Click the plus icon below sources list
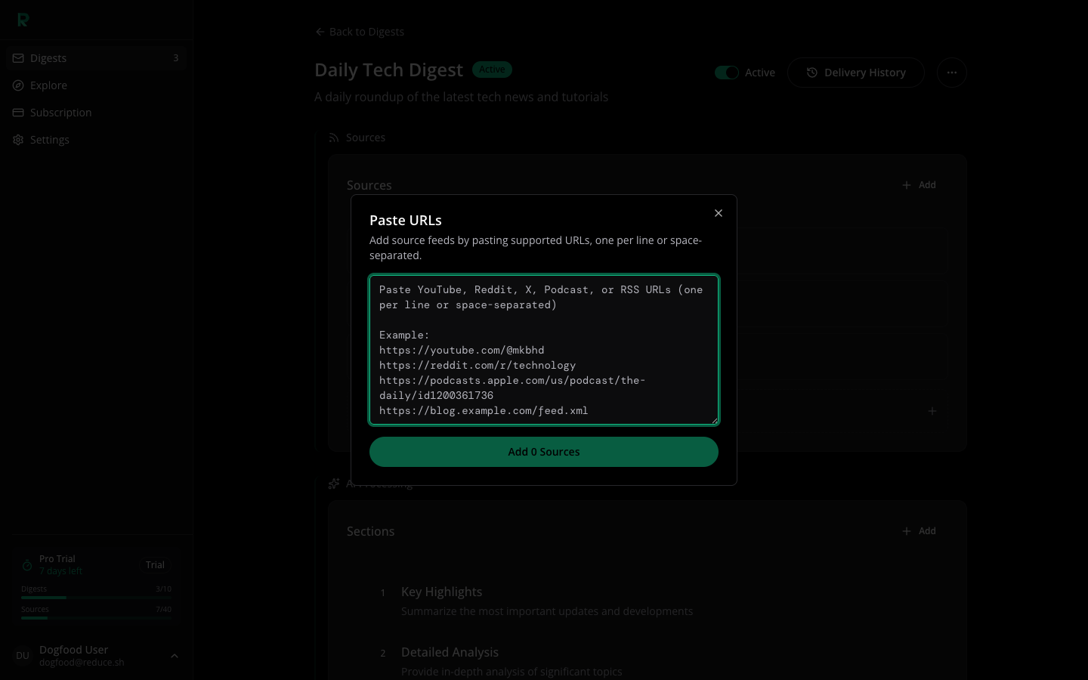This screenshot has height=680, width=1088. coord(932,411)
